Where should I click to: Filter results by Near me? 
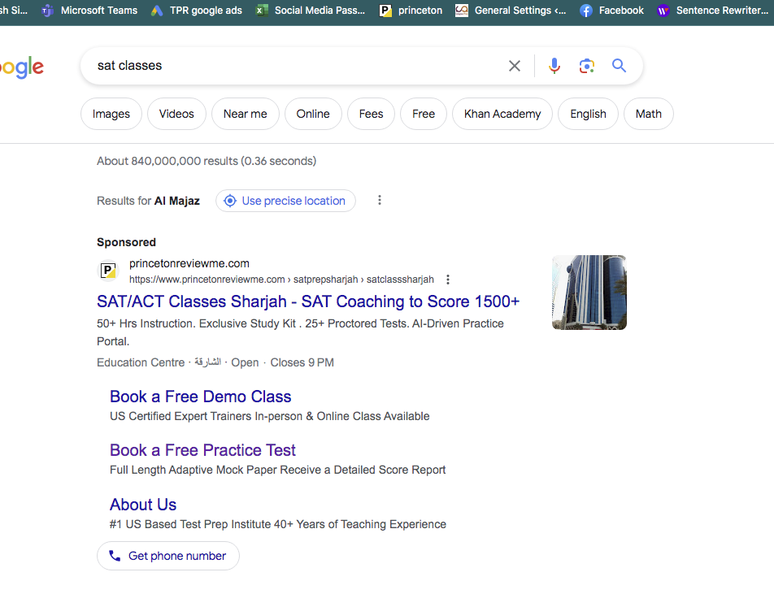point(245,114)
